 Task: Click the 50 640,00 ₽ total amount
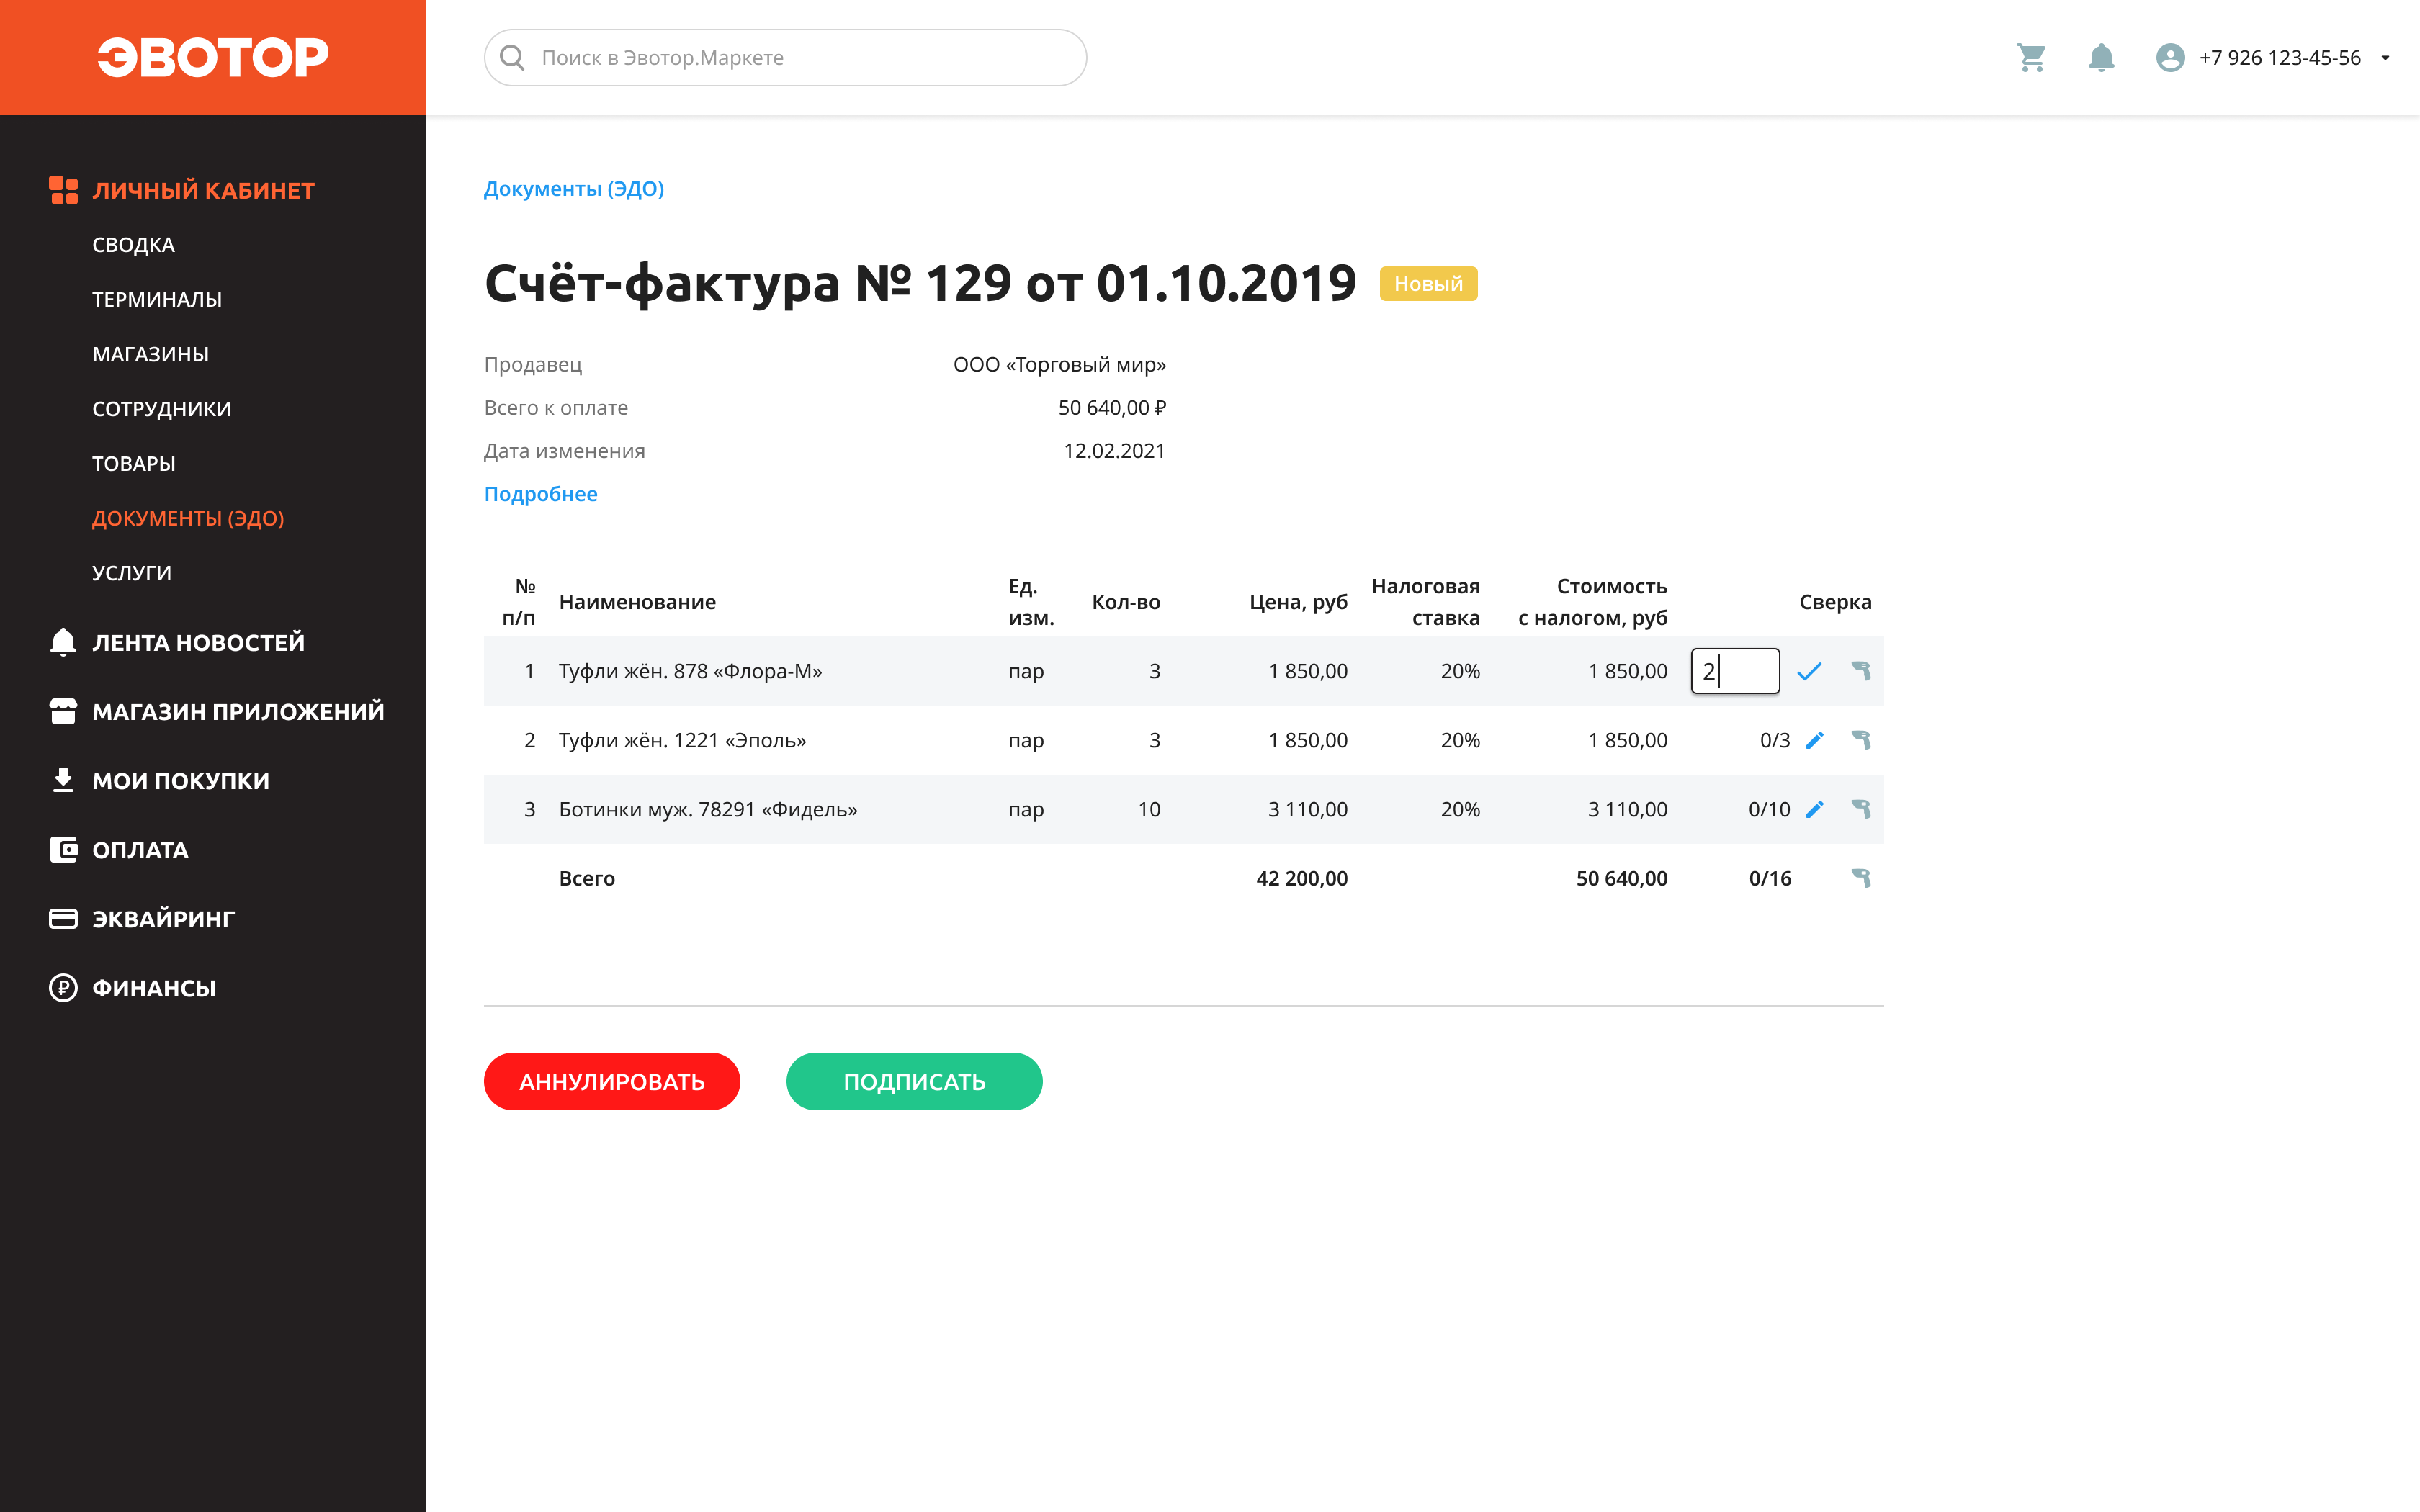1112,408
